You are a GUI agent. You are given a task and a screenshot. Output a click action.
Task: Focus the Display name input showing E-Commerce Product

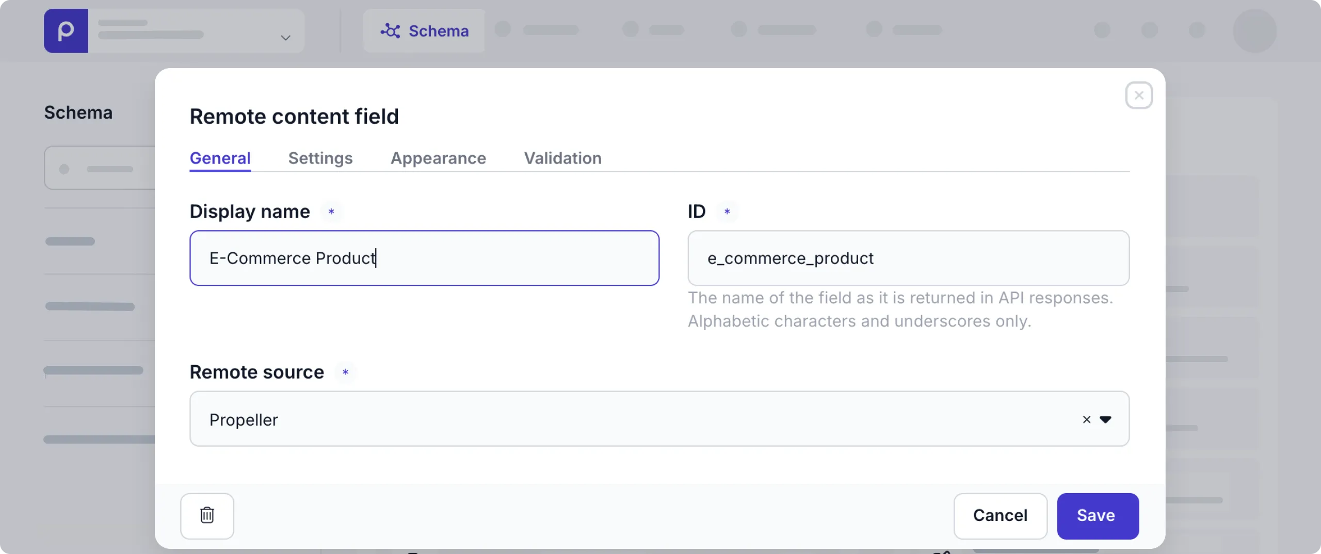424,258
